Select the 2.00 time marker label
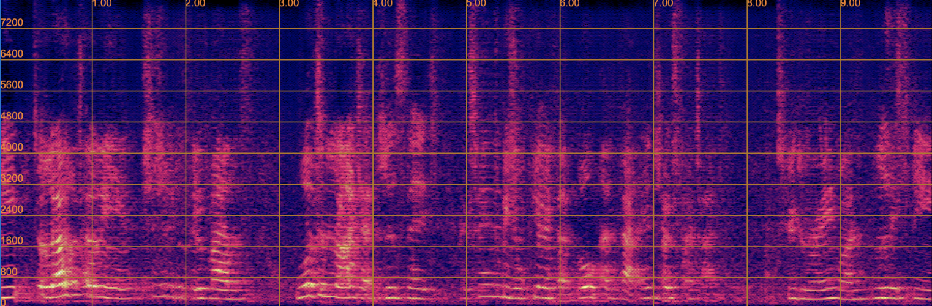The height and width of the screenshot is (306, 932). [x=195, y=4]
